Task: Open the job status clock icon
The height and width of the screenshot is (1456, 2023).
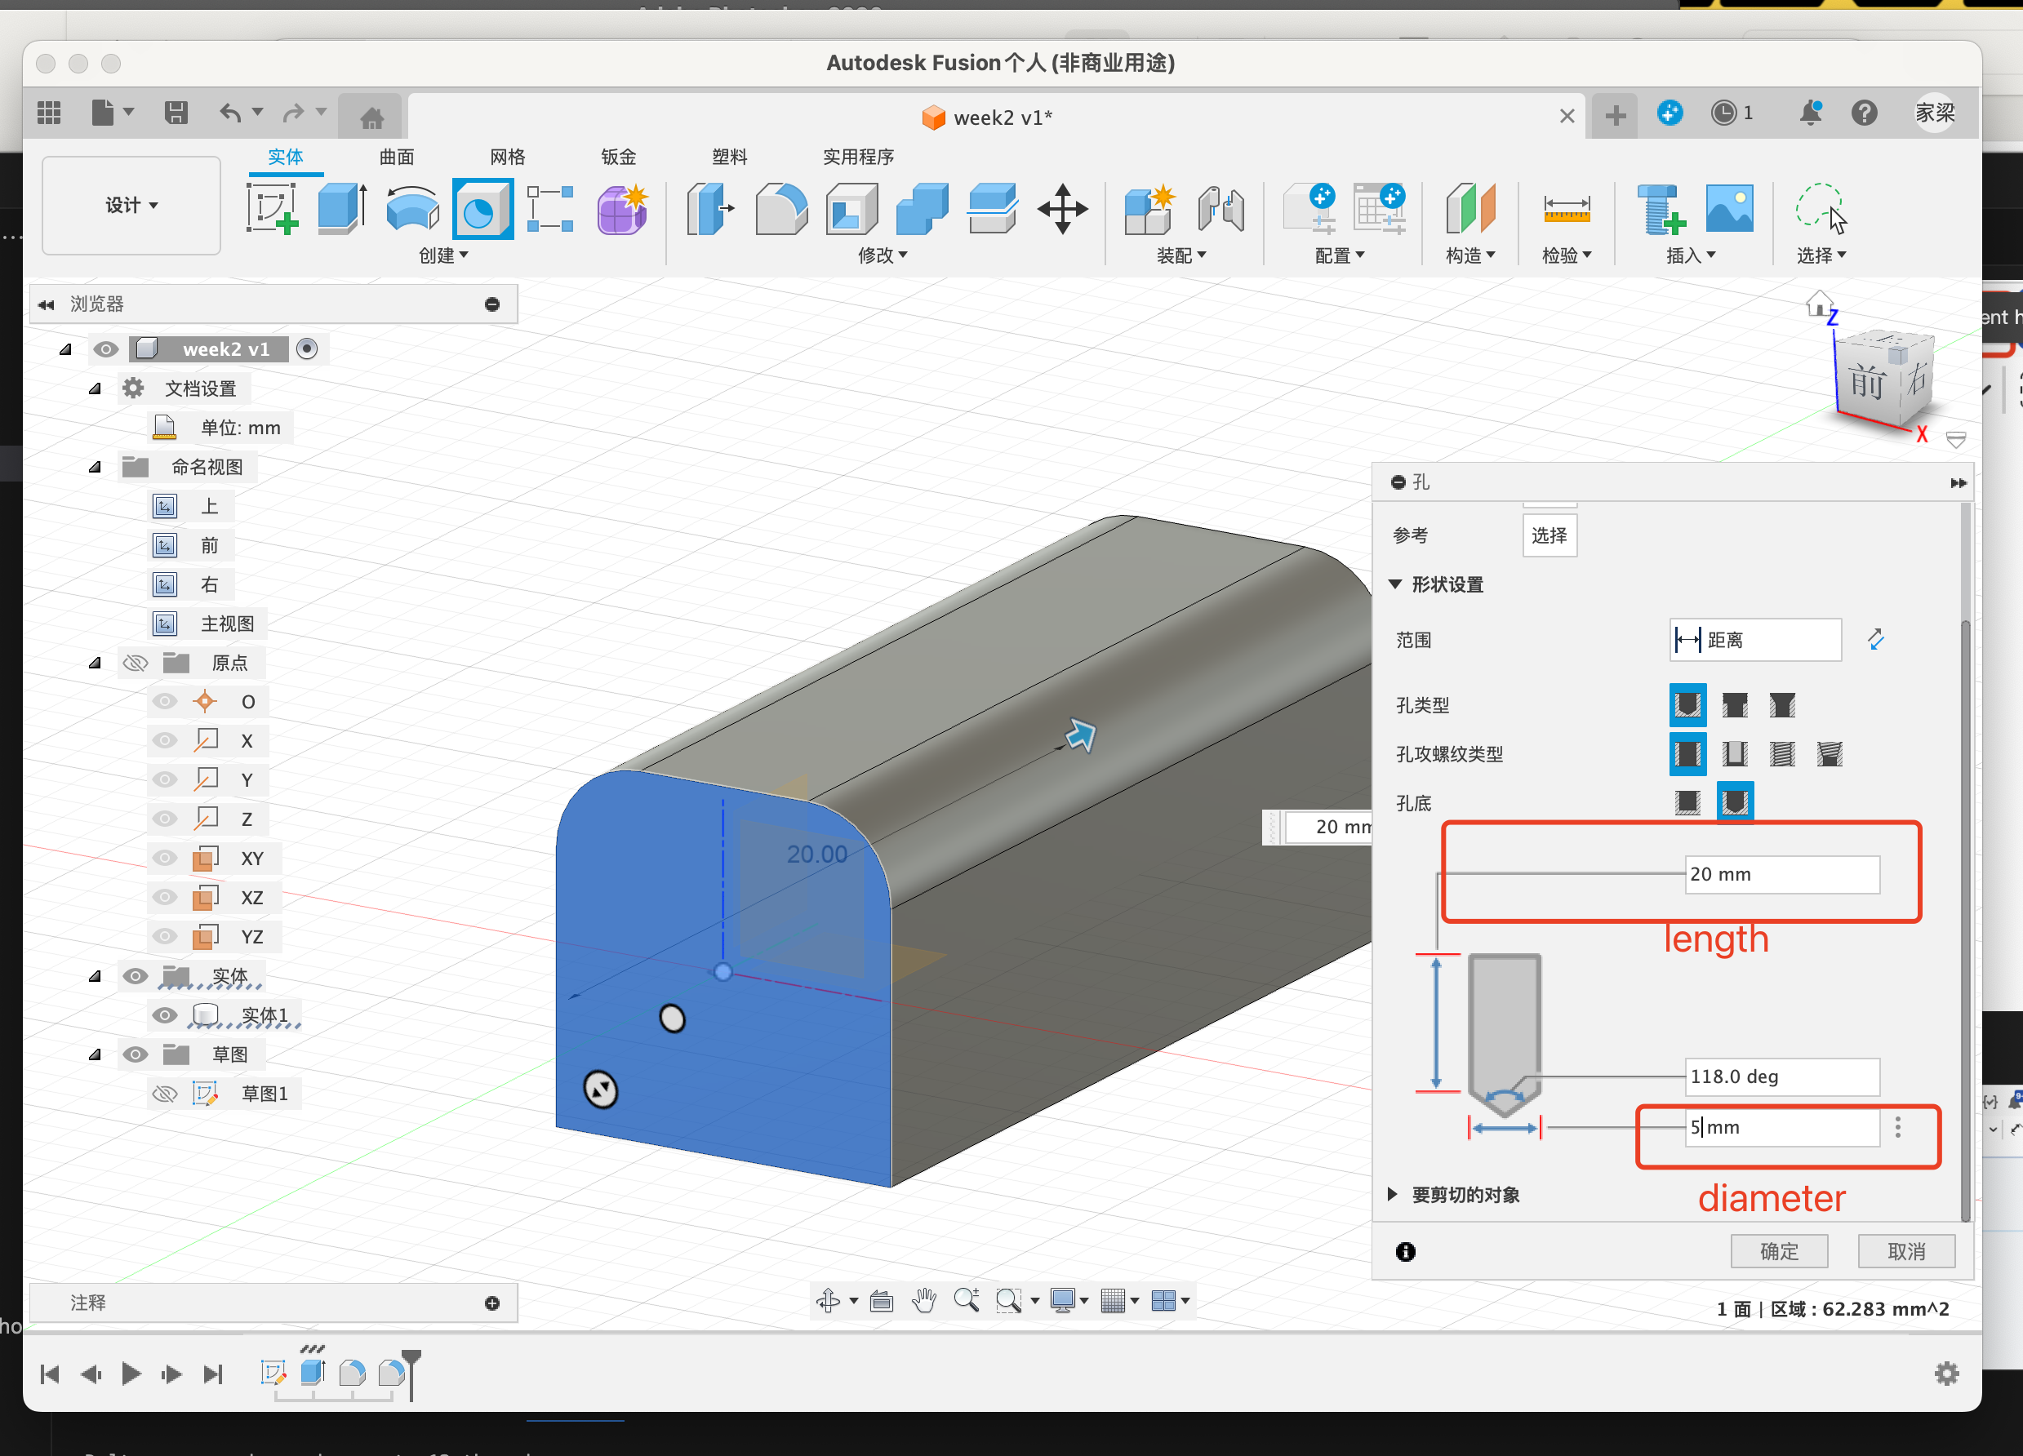Action: 1724,113
